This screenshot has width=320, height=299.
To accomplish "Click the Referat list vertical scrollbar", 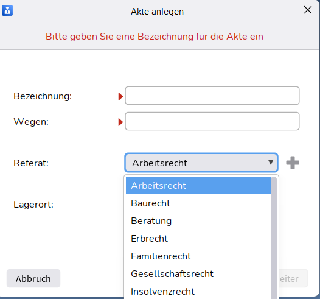I will pyautogui.click(x=274, y=237).
